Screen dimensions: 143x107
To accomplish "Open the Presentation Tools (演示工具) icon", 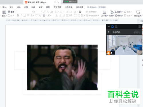I will [138, 12].
